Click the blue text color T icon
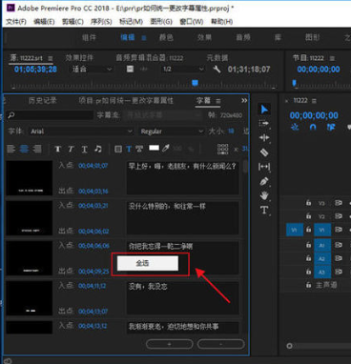Screen dimensions: 351x364 point(129,149)
